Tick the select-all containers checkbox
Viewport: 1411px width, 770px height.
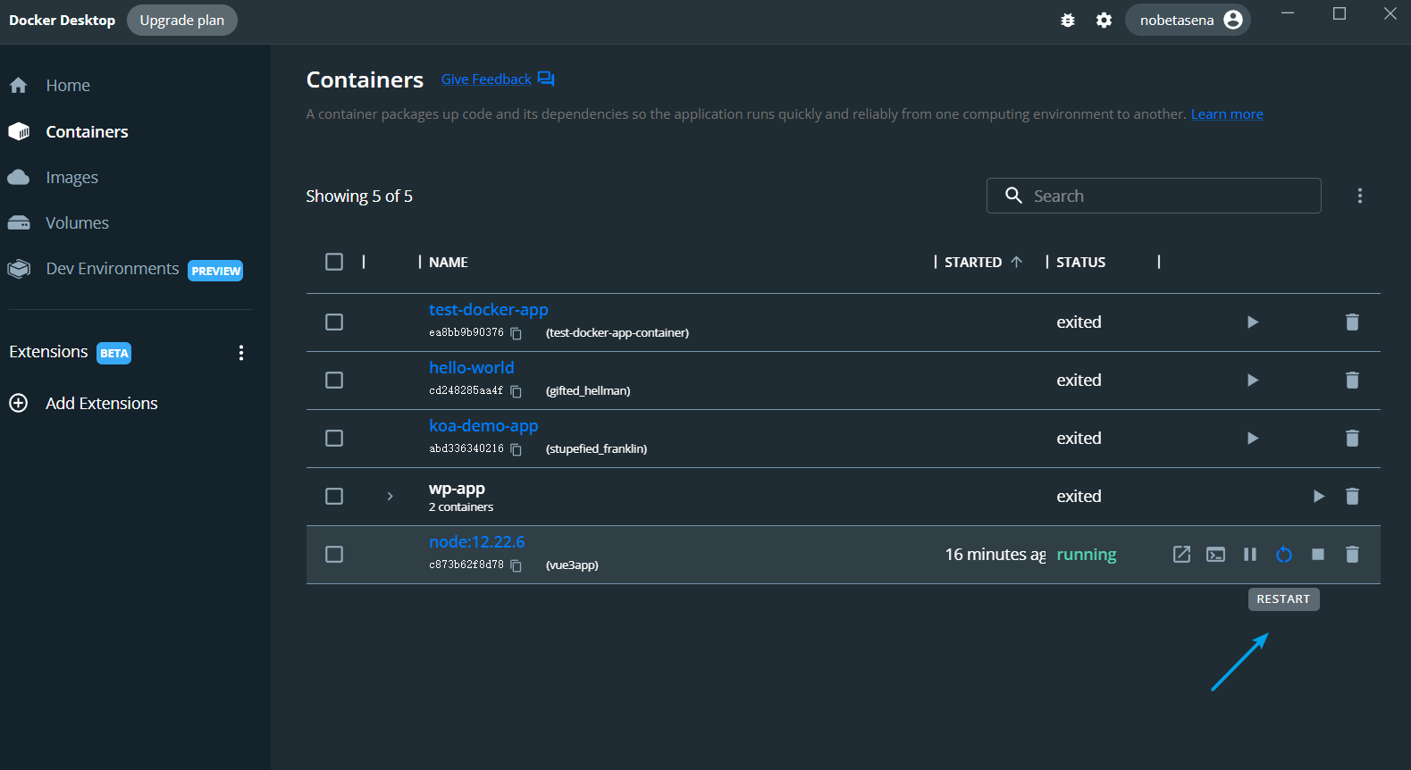click(334, 262)
